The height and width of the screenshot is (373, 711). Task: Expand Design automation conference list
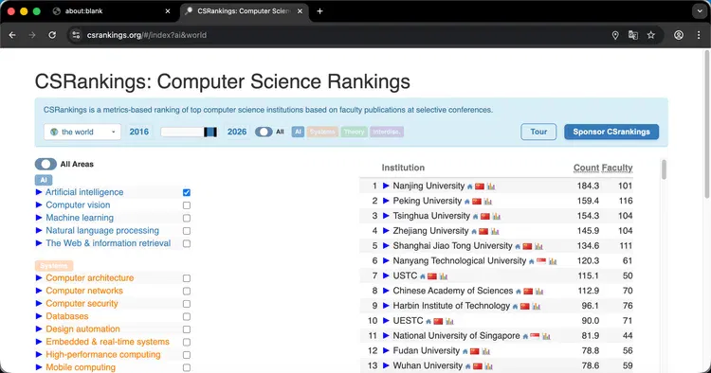coord(39,329)
